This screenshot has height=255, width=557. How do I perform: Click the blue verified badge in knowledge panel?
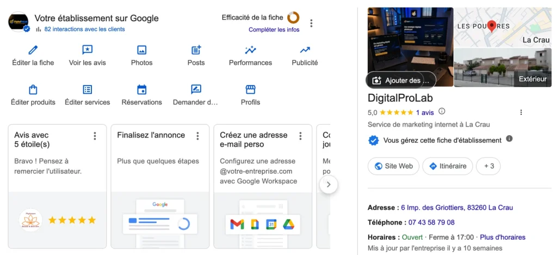click(x=373, y=141)
